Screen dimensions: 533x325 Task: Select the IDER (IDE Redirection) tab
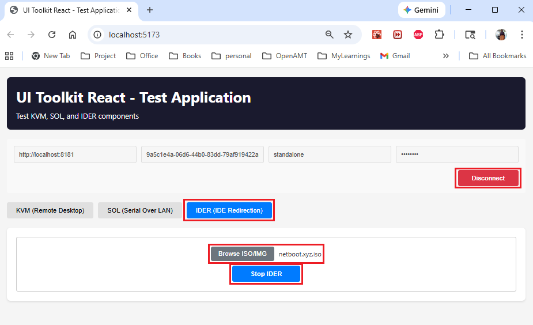[229, 210]
